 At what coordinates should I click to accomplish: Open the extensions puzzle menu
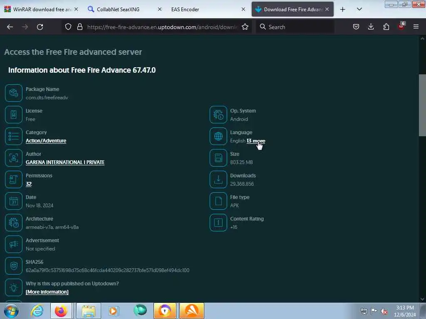[x=386, y=27]
